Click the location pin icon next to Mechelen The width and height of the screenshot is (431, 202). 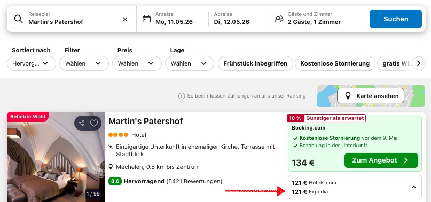[x=111, y=167]
